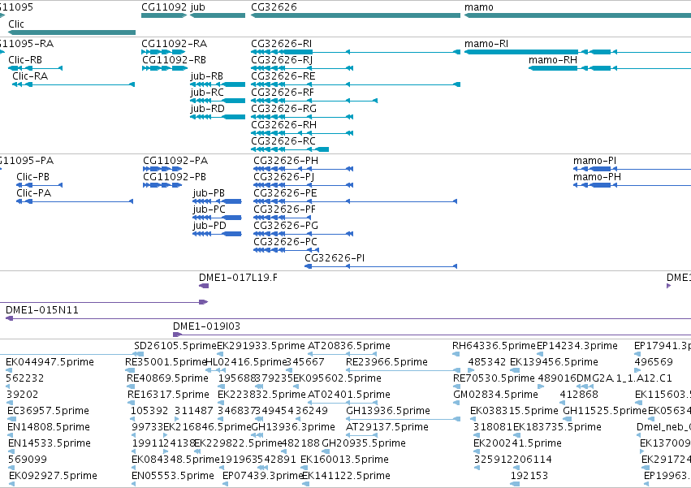Select BAC clone DME1-015N11
691x488 pixels.
coord(348,318)
